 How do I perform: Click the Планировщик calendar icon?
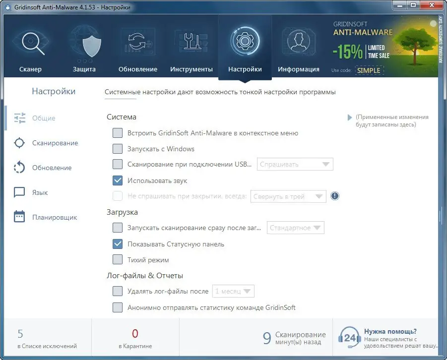(x=19, y=217)
